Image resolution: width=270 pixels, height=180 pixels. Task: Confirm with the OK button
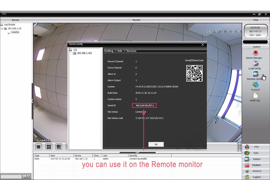(x=156, y=145)
